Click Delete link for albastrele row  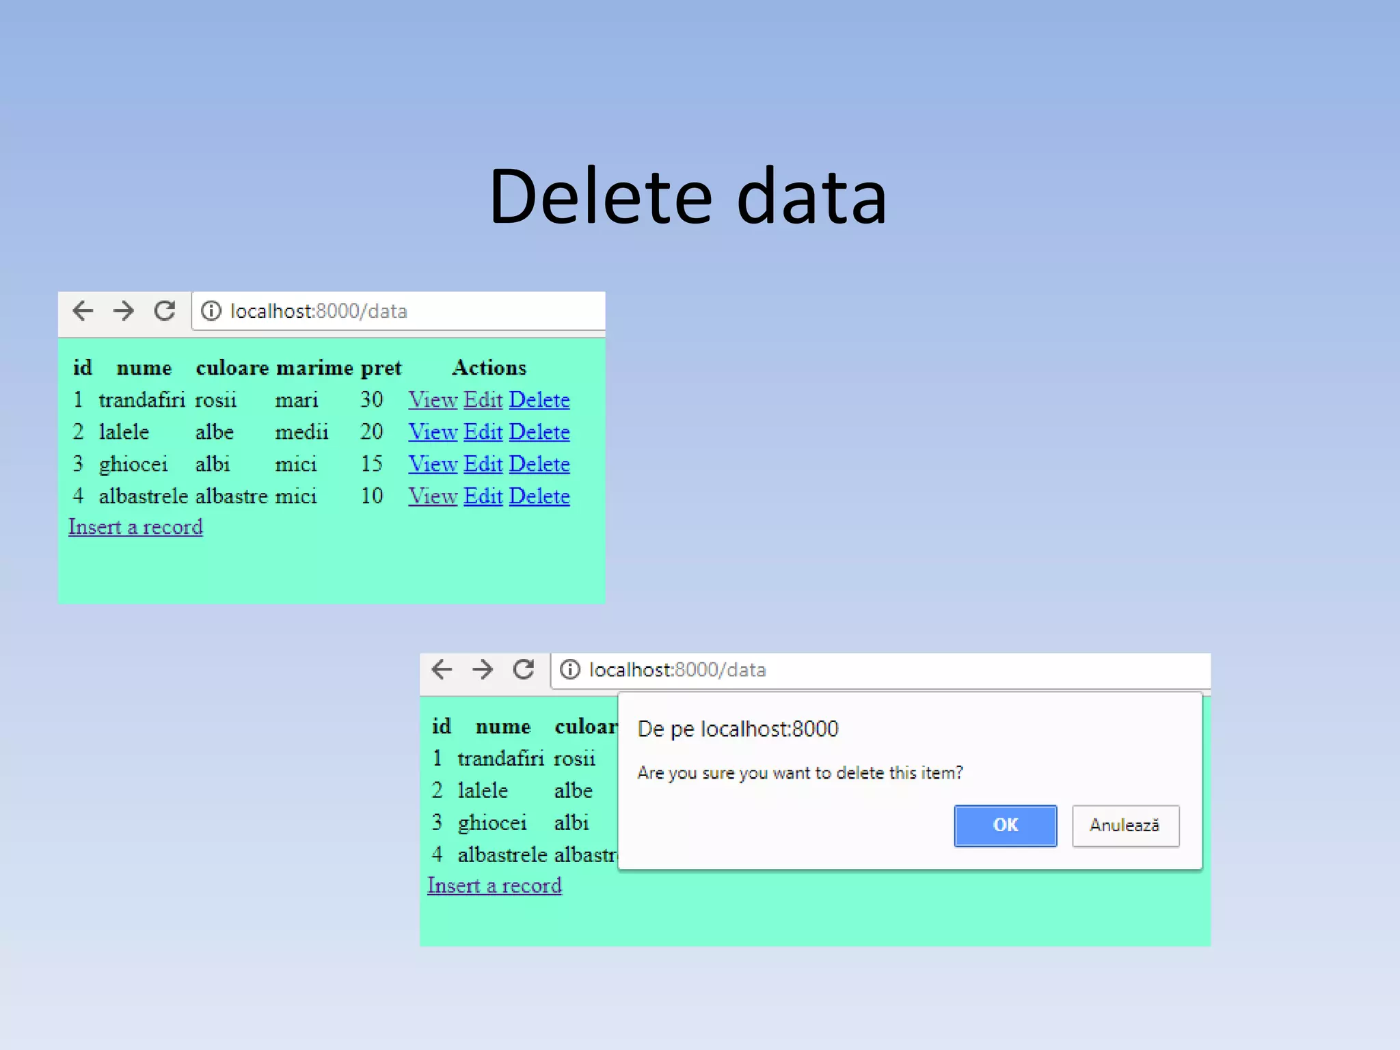click(x=539, y=496)
